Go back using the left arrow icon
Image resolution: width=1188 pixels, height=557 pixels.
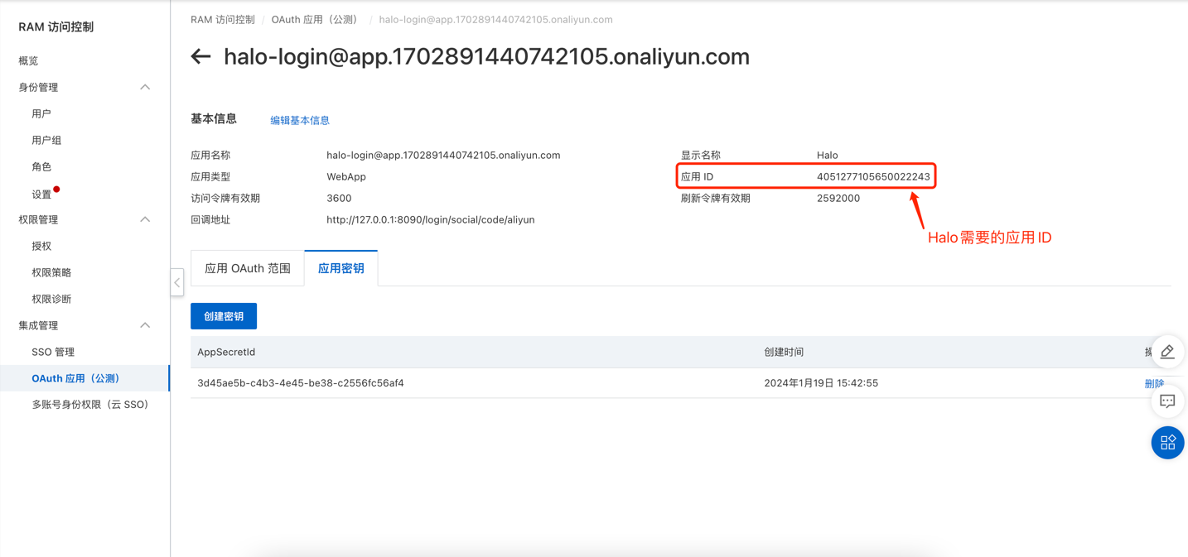200,56
